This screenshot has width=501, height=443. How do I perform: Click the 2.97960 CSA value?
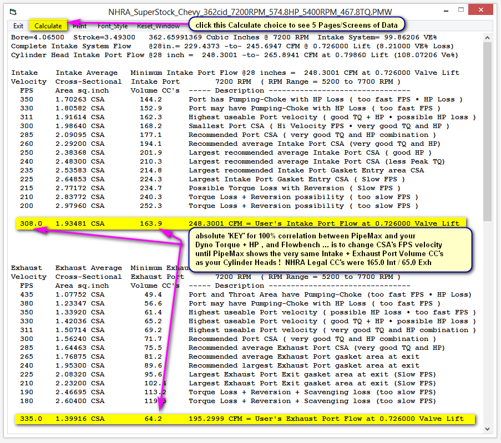click(x=80, y=206)
